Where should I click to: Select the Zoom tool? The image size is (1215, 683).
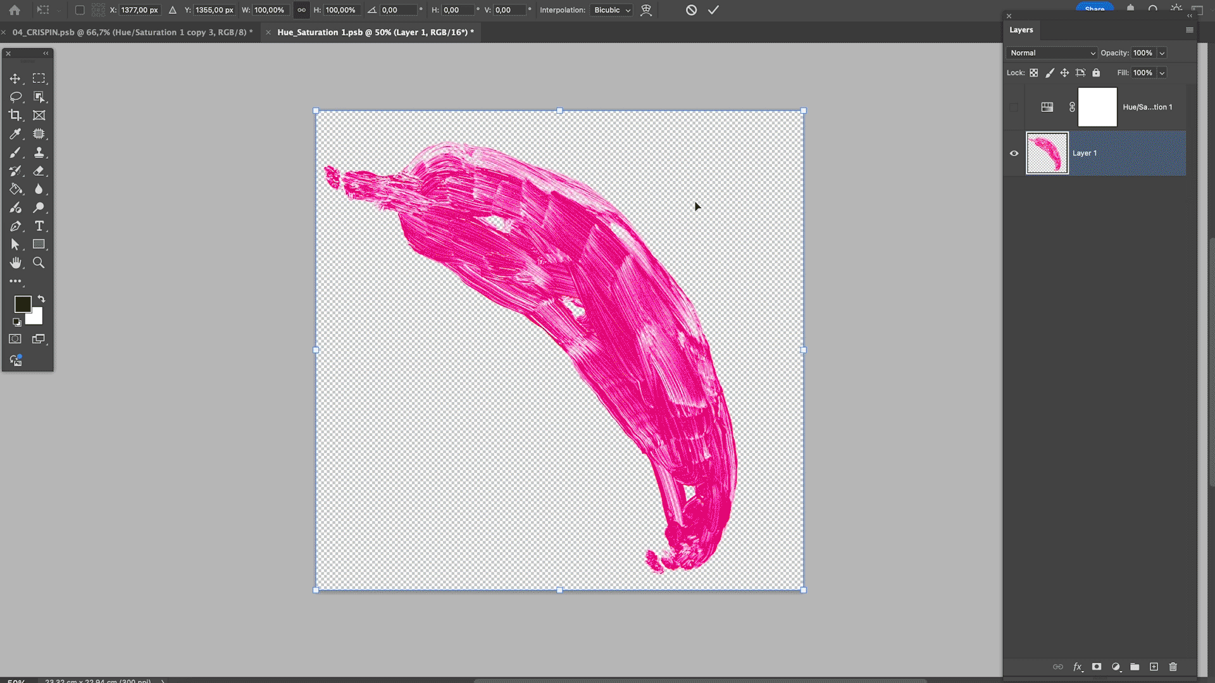[x=39, y=262]
